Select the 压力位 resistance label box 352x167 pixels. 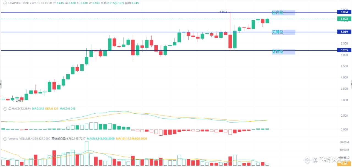[x=283, y=13]
